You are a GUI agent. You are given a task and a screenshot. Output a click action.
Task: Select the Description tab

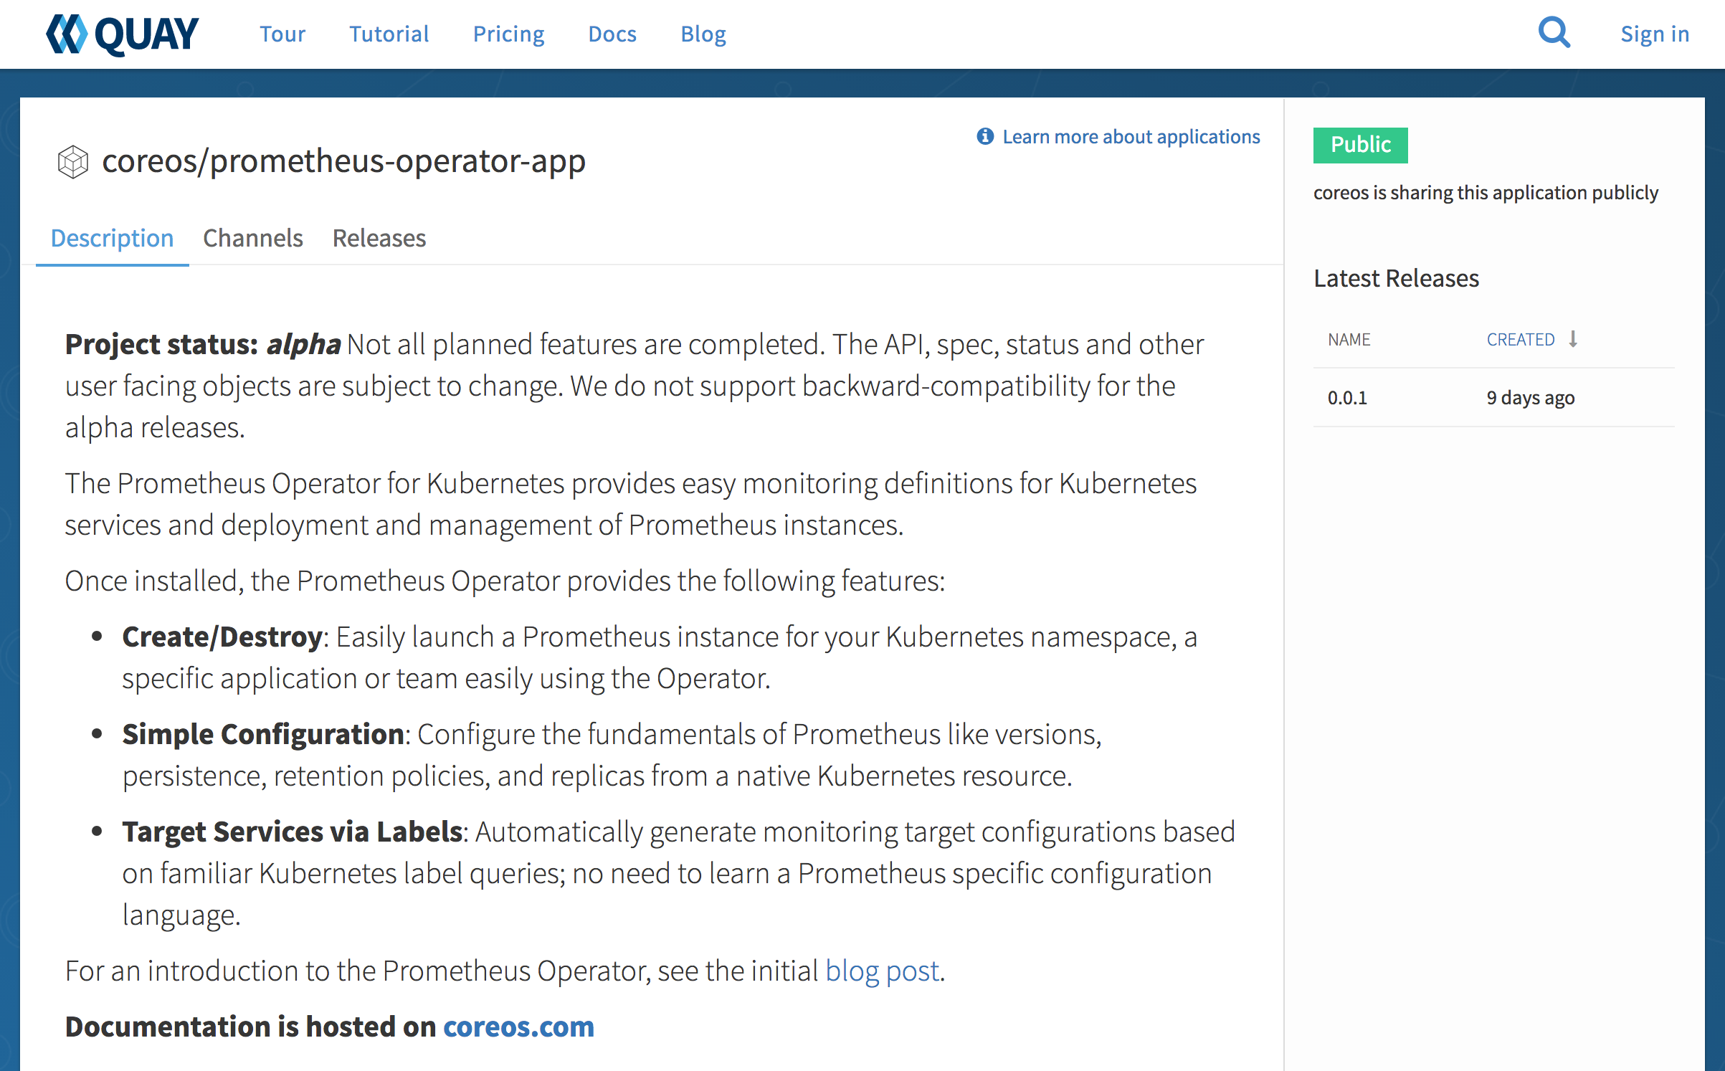click(x=113, y=238)
